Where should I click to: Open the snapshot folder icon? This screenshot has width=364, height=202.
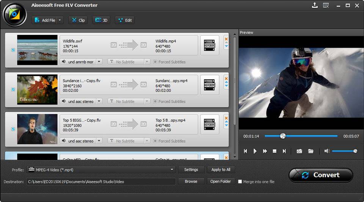pyautogui.click(x=311, y=151)
